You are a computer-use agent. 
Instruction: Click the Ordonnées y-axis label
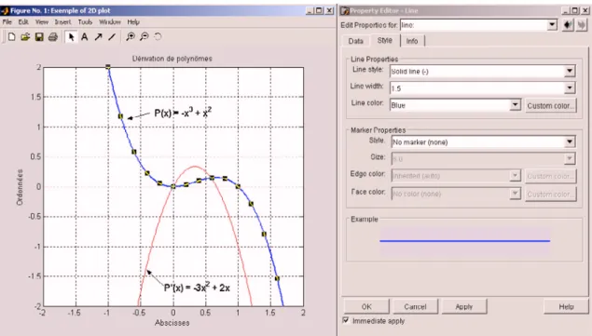pyautogui.click(x=20, y=187)
